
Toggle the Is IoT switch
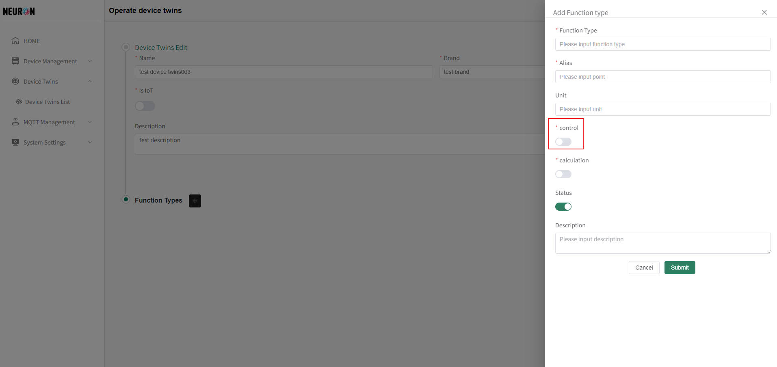[145, 106]
